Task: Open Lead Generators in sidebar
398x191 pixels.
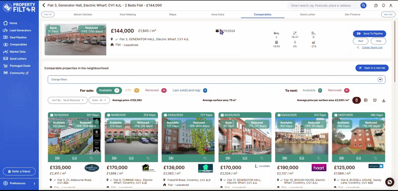Action: click(x=17, y=30)
